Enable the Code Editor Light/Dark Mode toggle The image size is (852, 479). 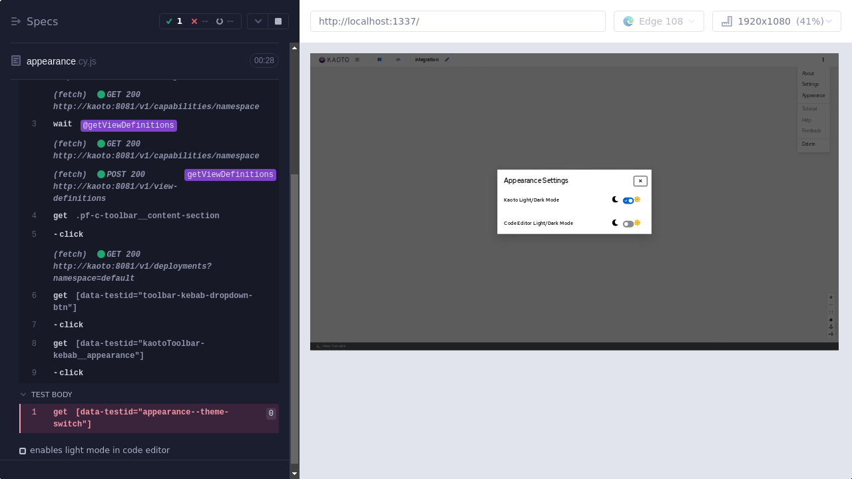[x=628, y=224]
